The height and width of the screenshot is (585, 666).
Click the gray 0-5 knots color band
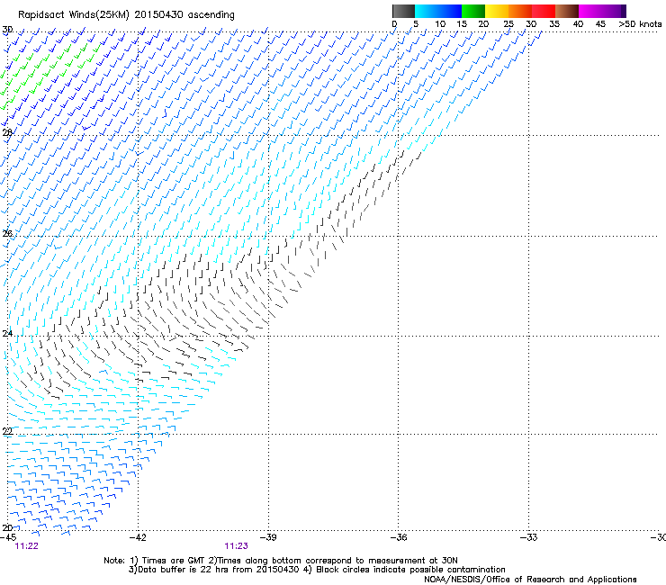[x=403, y=11]
